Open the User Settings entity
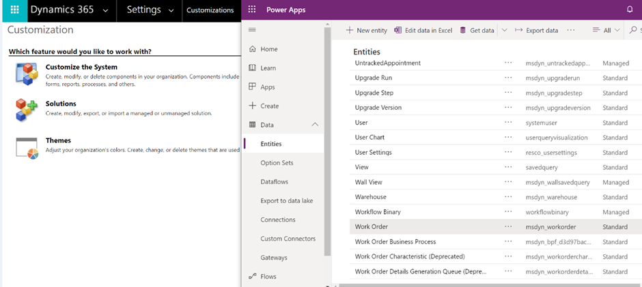The width and height of the screenshot is (642, 287). click(374, 152)
